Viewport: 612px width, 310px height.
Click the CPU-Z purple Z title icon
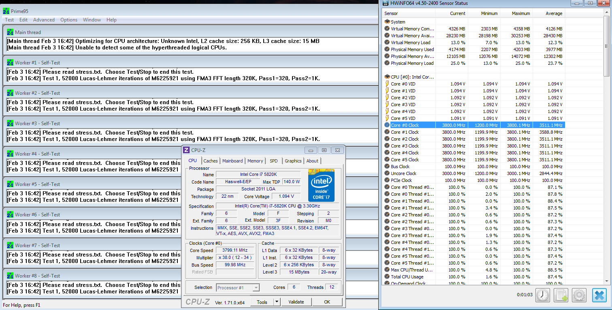(x=186, y=150)
